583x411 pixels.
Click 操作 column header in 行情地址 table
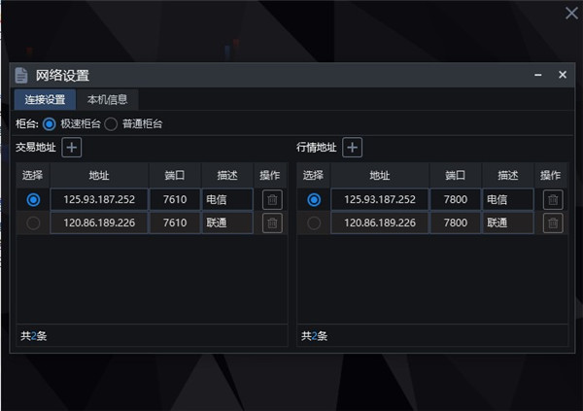(x=551, y=175)
